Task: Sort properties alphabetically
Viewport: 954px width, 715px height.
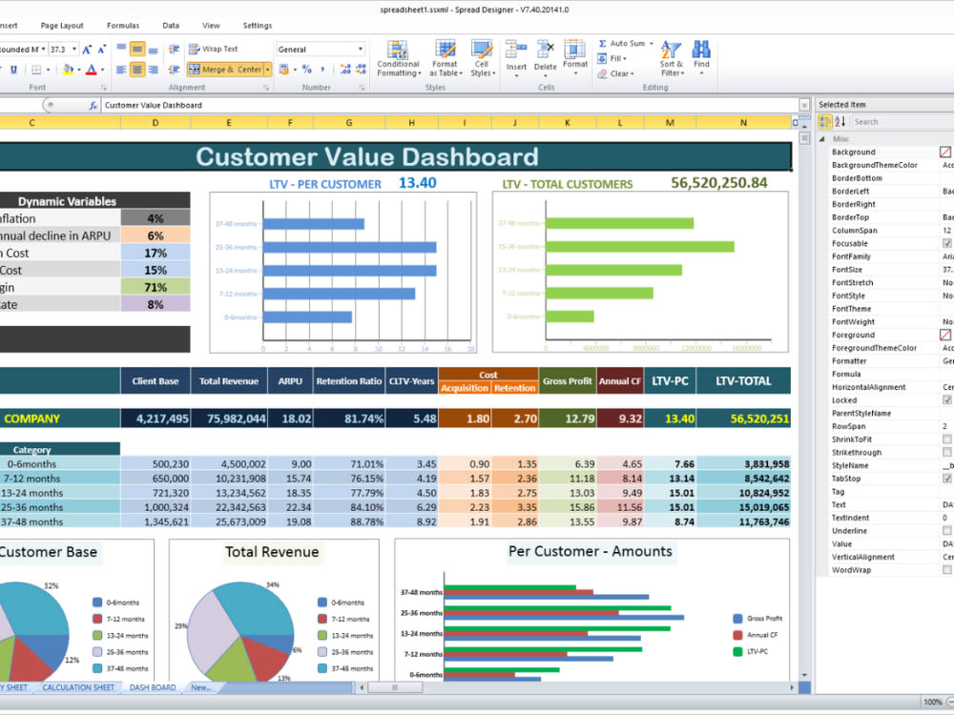Action: [x=840, y=122]
